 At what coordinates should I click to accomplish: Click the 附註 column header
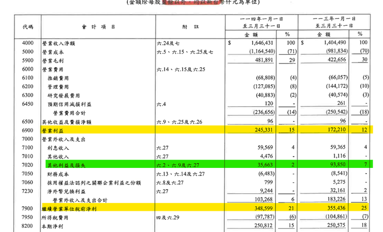[x=188, y=26]
